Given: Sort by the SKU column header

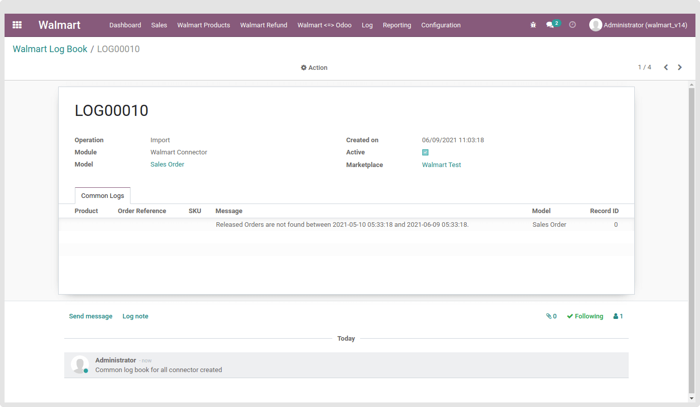Looking at the screenshot, I should [195, 211].
